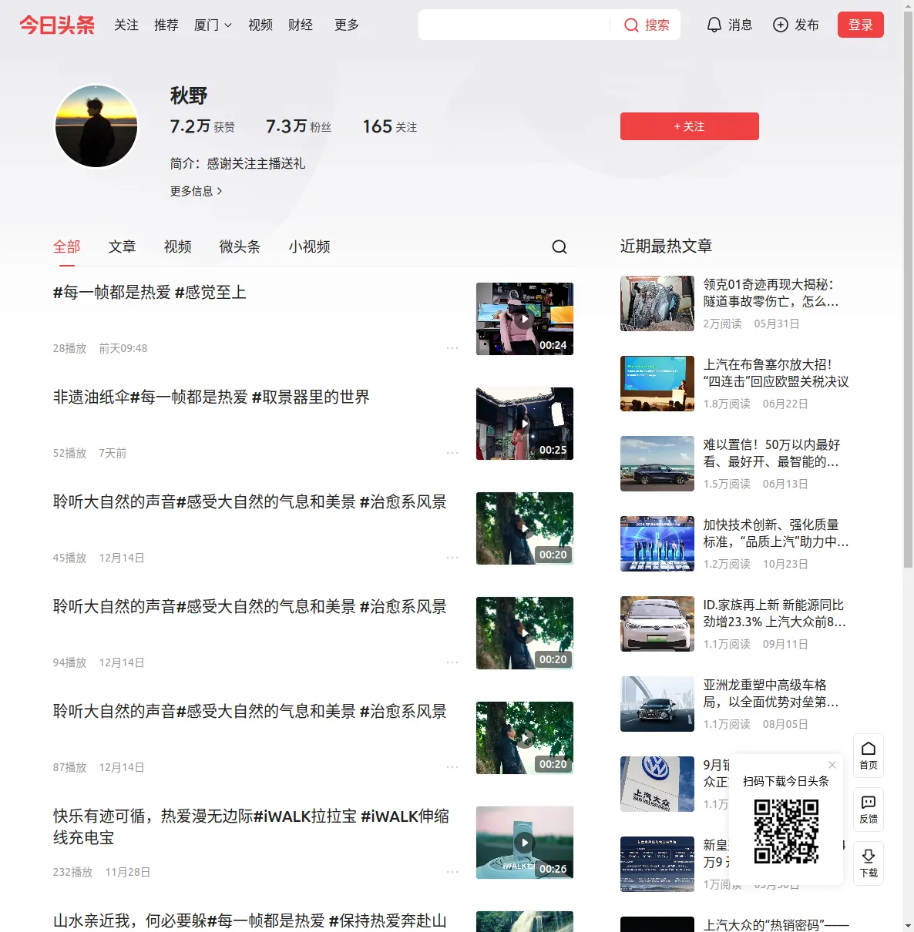914x932 pixels.
Task: Play the iWALK video thumbnail
Action: coord(525,843)
